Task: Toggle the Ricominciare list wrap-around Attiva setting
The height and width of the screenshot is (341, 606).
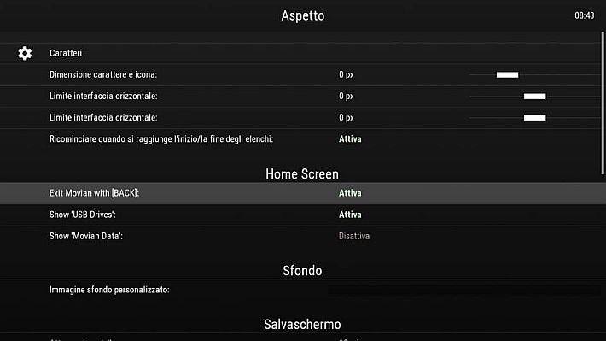Action: [350, 139]
